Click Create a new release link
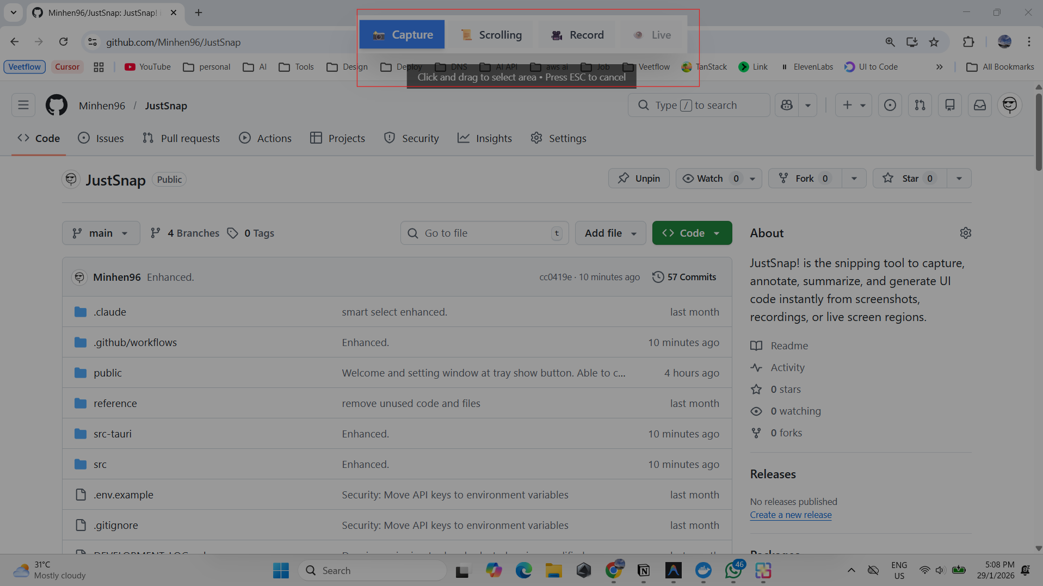The height and width of the screenshot is (586, 1043). point(791,515)
